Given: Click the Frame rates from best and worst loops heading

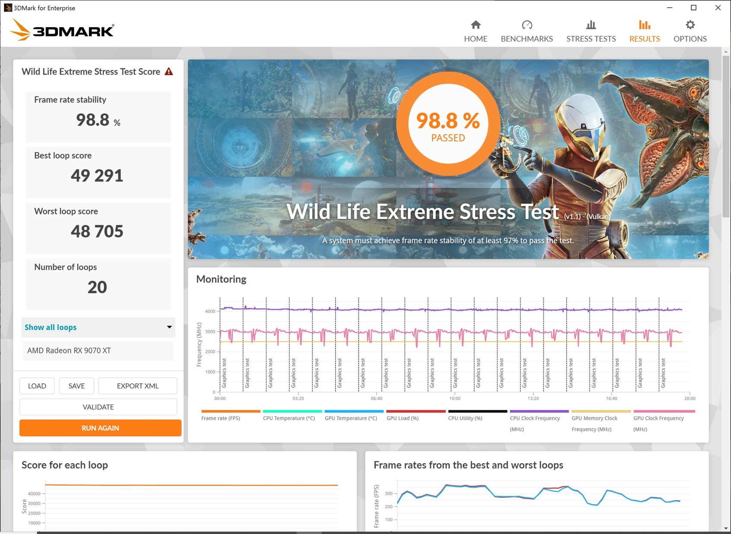Looking at the screenshot, I should click(469, 465).
